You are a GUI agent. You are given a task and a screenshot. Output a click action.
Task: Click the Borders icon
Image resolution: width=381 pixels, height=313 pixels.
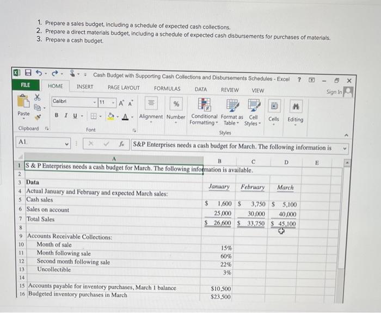[93, 116]
